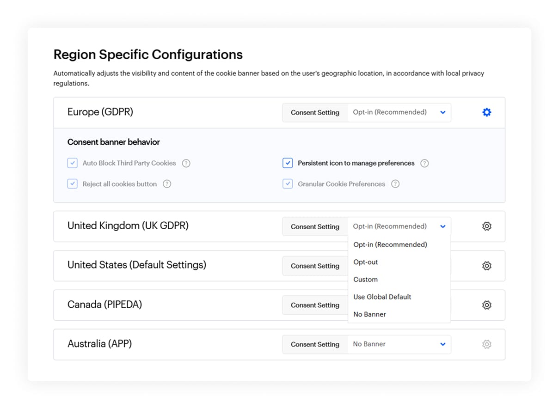
Task: Open the blue gear settings for Europe (GDPR)
Action: 486,112
